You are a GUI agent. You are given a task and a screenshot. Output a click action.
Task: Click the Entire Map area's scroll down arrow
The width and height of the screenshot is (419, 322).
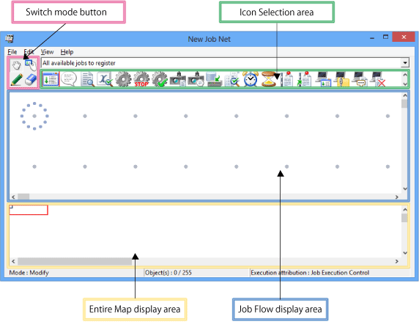(405, 253)
